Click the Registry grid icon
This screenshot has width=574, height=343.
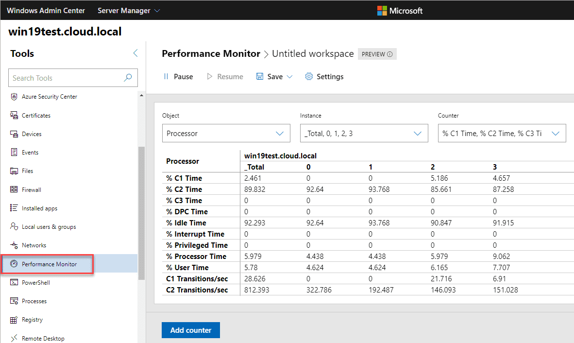click(x=14, y=320)
